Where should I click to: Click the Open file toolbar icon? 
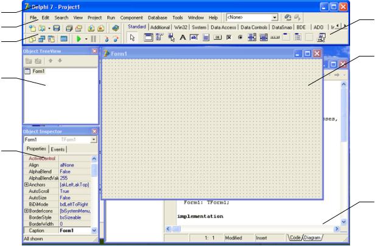click(x=42, y=28)
